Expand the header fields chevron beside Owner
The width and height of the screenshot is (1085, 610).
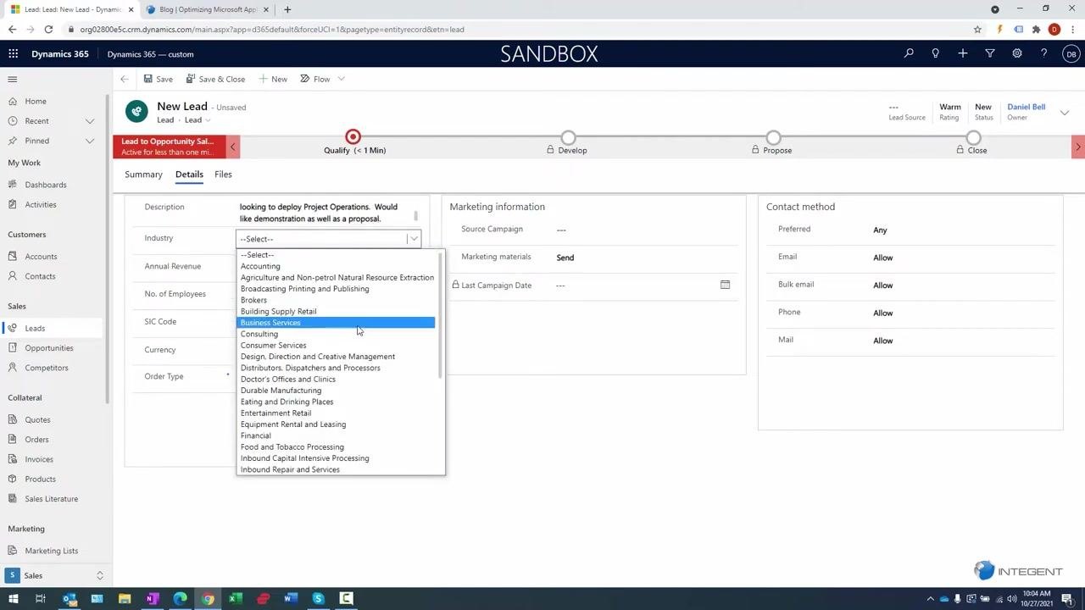(x=1065, y=113)
